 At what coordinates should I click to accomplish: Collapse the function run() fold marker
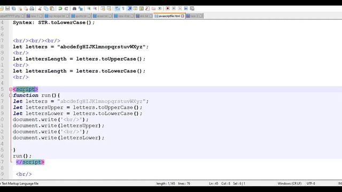pyautogui.click(x=11, y=95)
